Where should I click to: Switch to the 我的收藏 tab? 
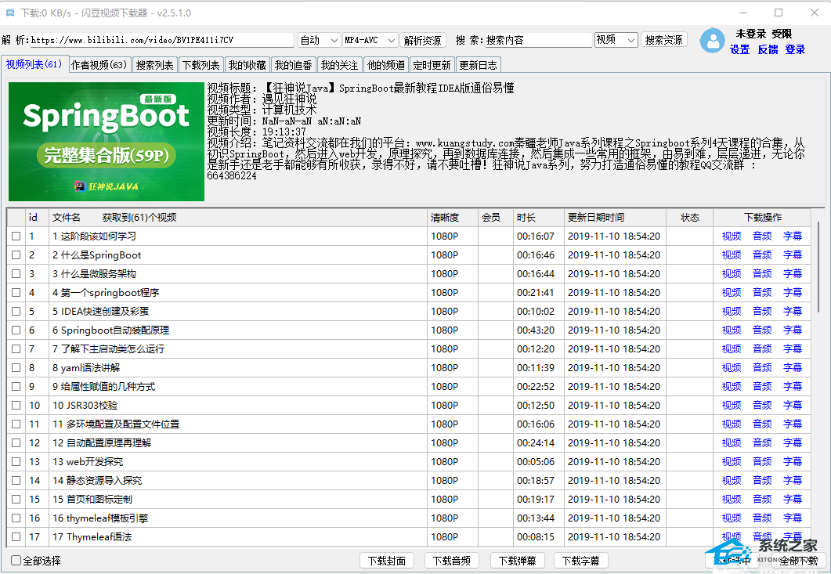tap(247, 64)
